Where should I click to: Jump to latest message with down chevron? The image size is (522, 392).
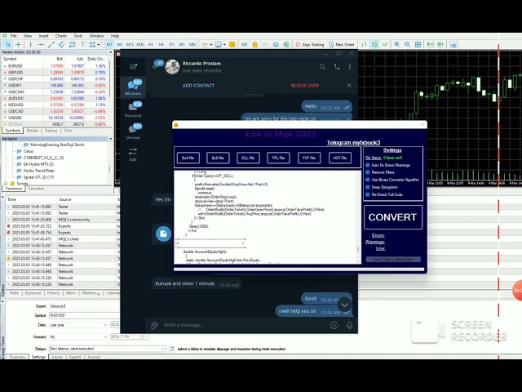(x=344, y=305)
